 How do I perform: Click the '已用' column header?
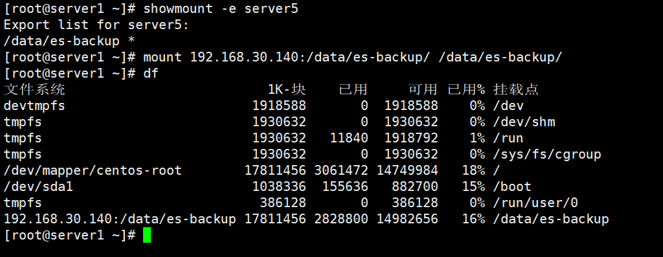[353, 89]
